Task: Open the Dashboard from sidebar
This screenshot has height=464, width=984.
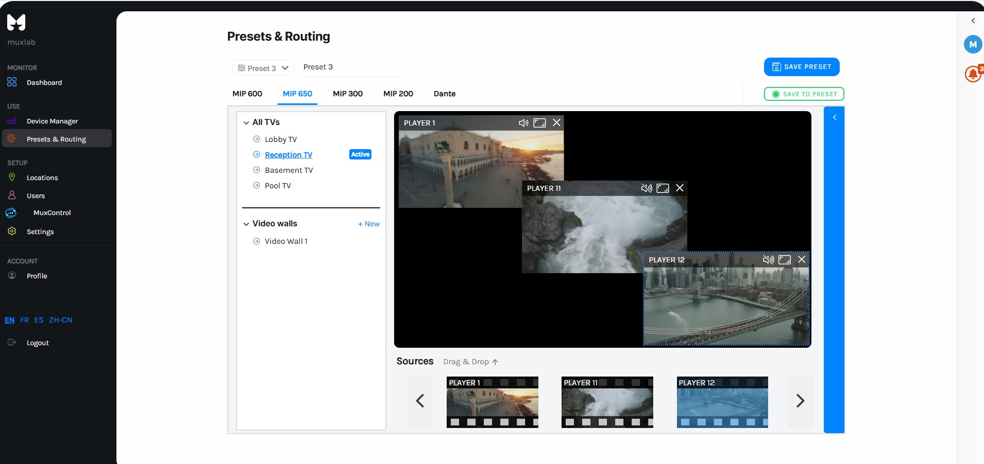Action: (x=44, y=82)
